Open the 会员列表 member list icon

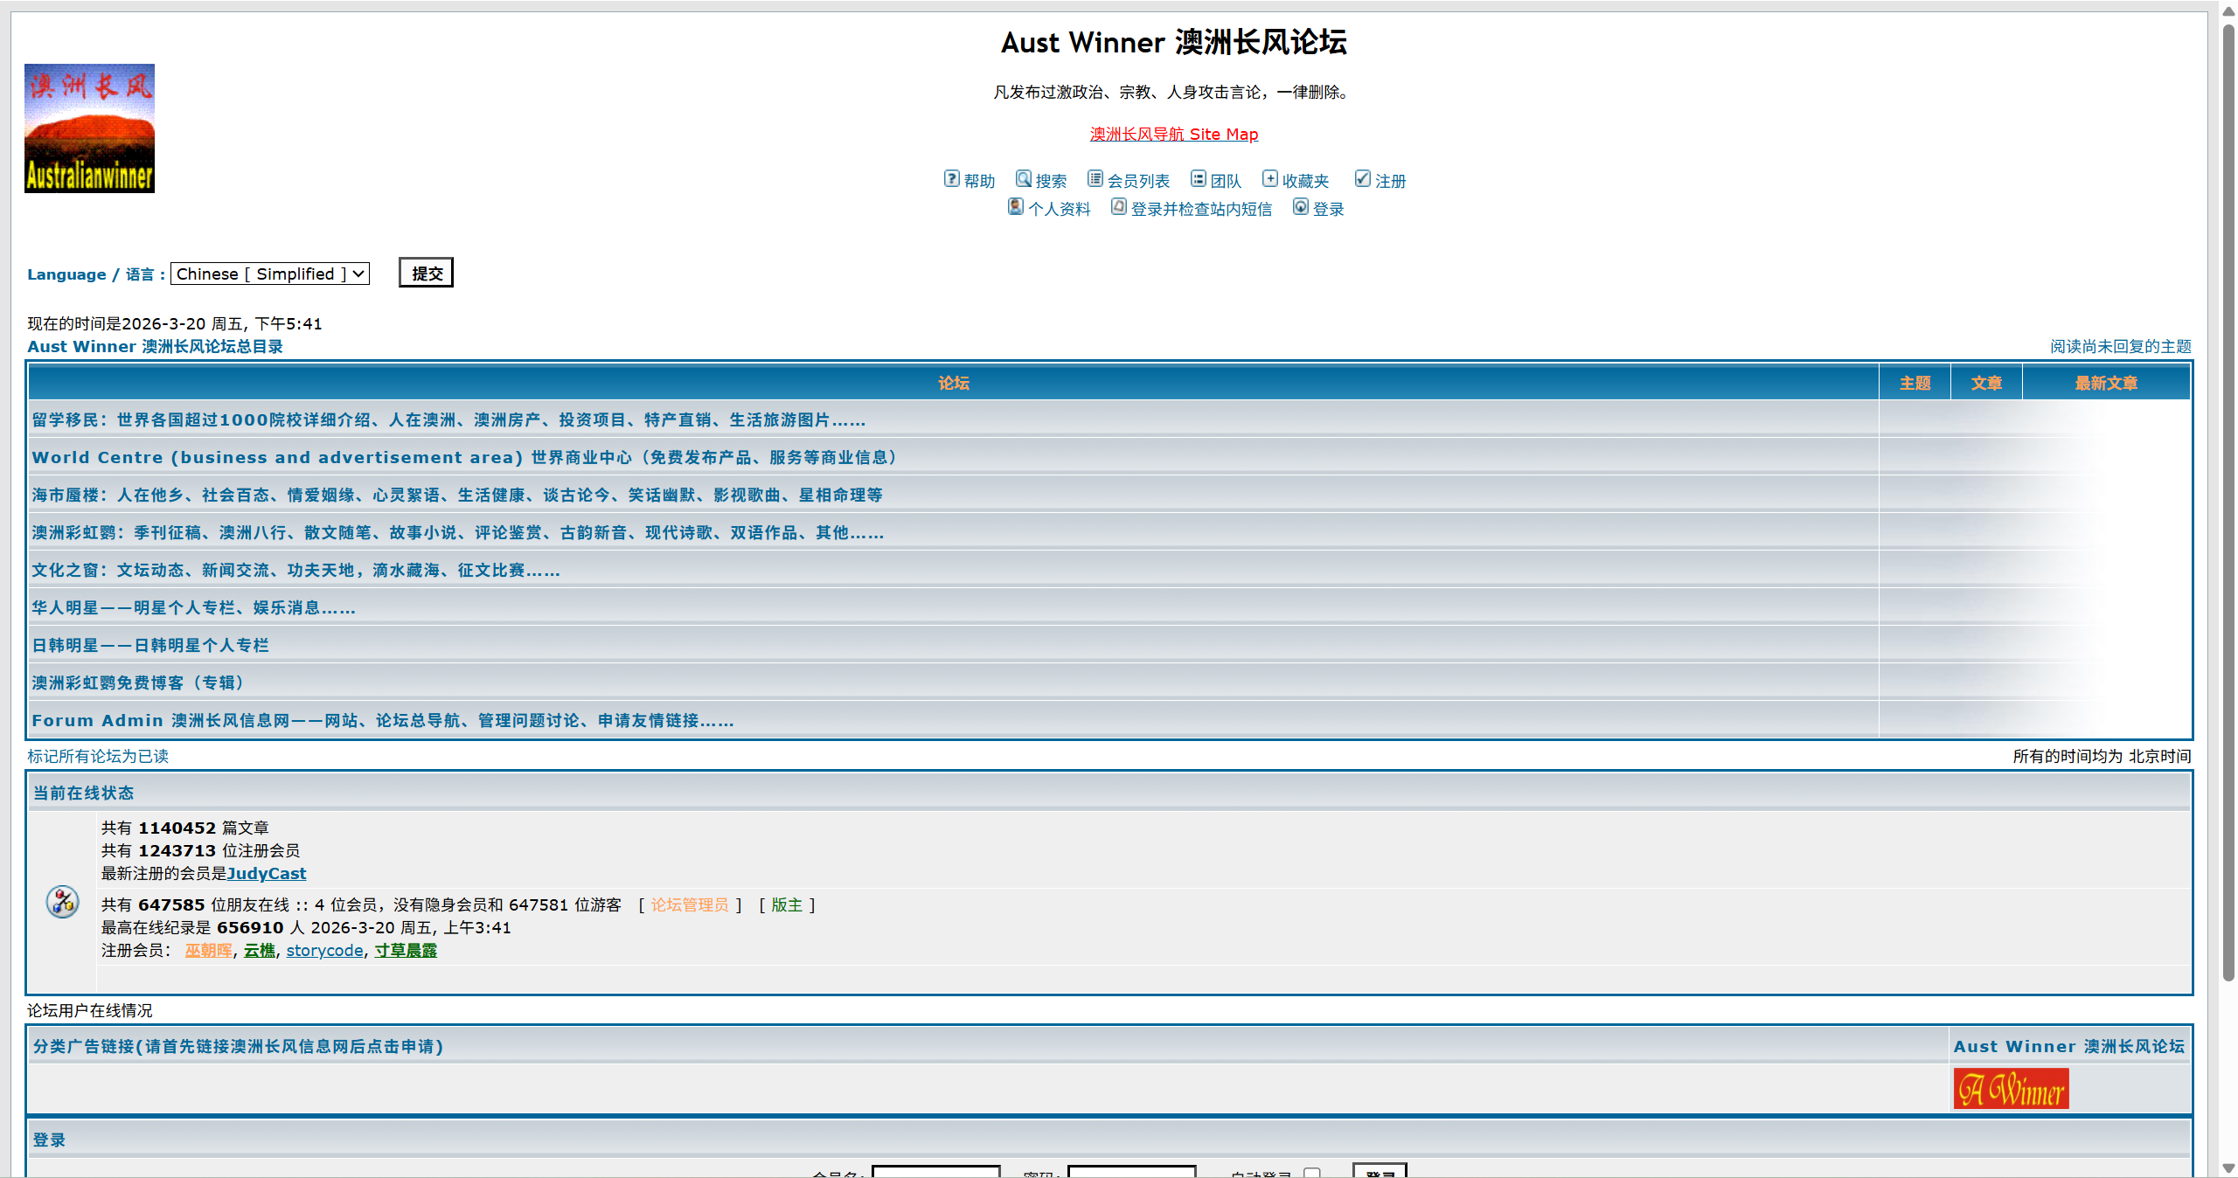click(x=1095, y=179)
